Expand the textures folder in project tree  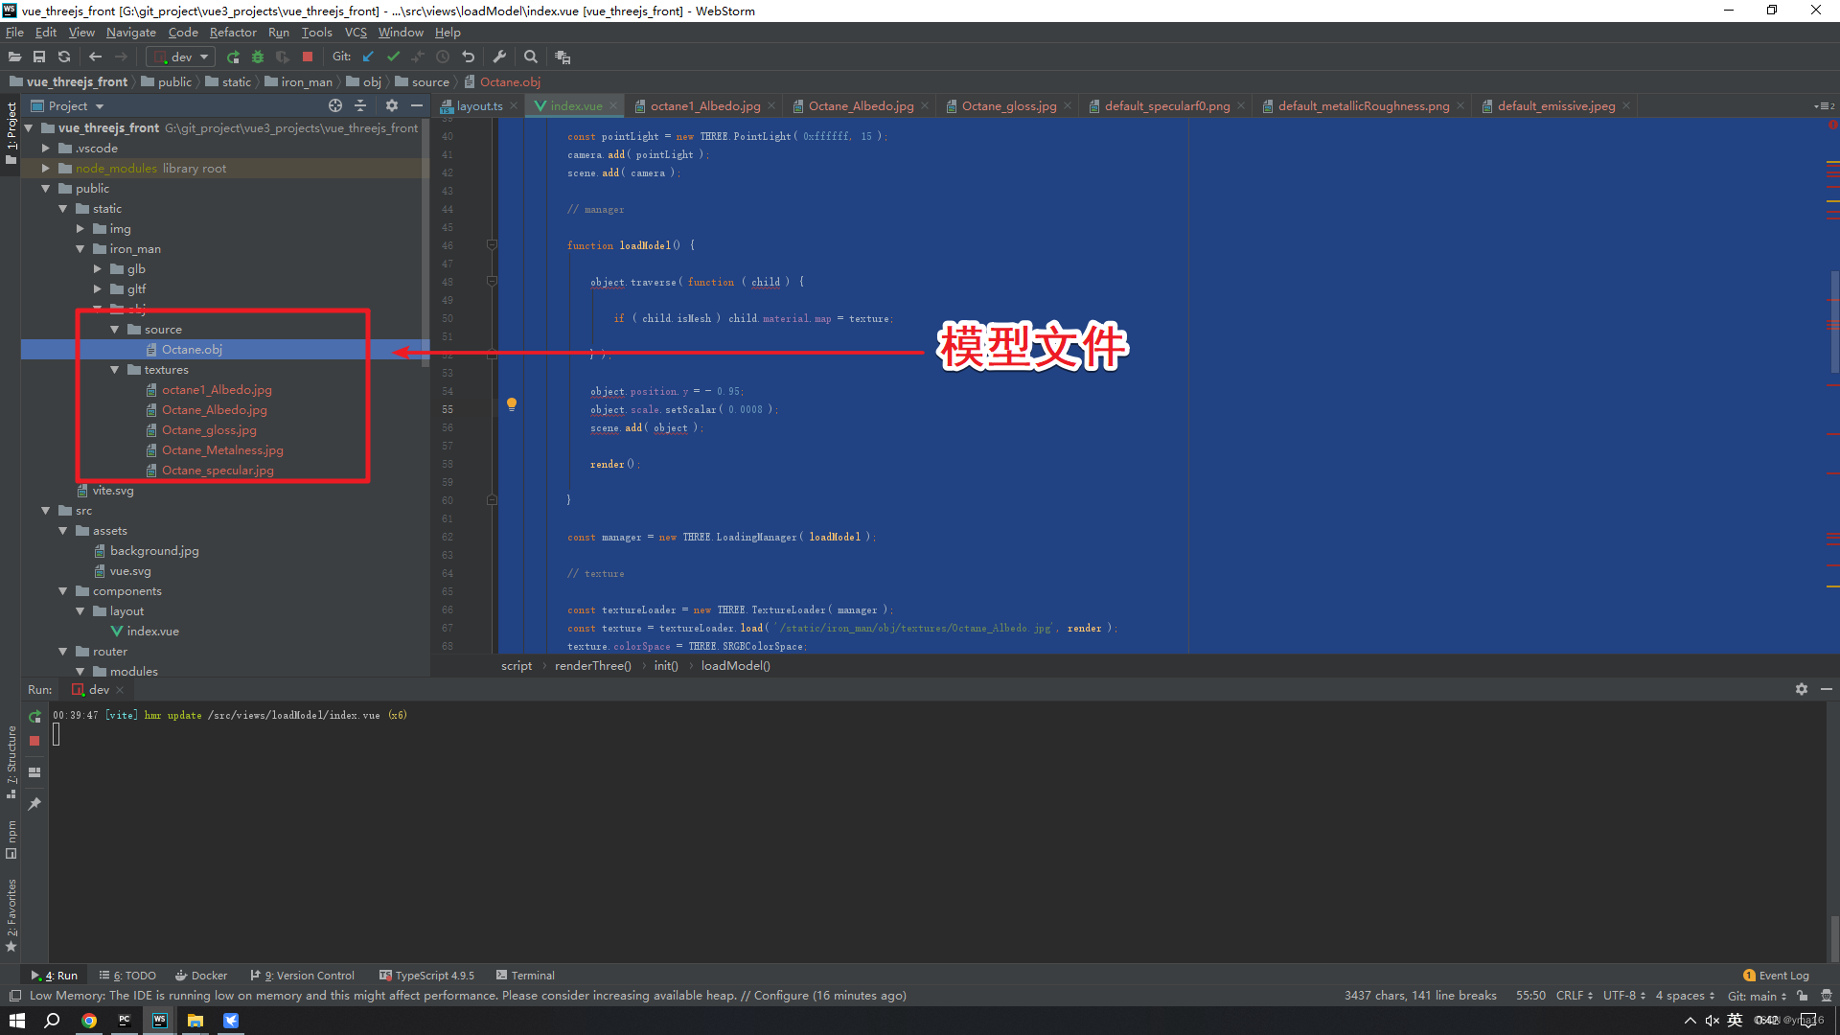coord(116,369)
